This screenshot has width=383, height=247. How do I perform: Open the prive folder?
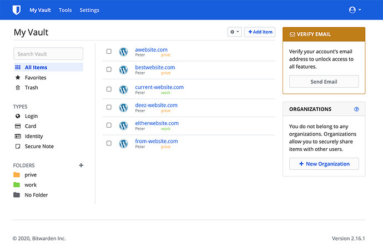click(x=31, y=175)
